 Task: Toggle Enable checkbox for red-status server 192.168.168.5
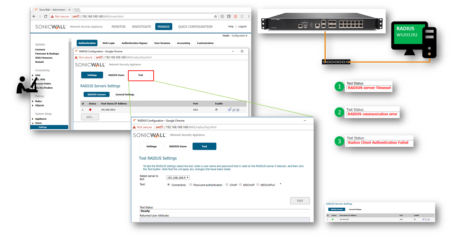click(x=216, y=110)
